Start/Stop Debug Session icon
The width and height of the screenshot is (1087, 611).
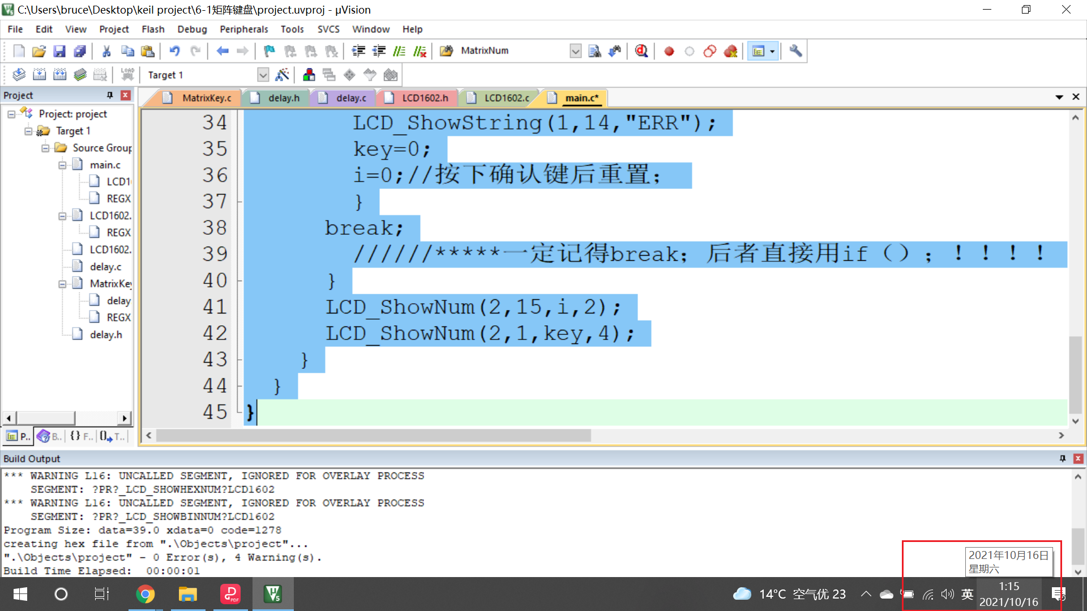point(641,51)
